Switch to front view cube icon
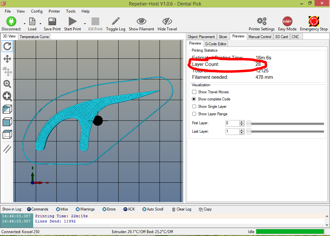The height and width of the screenshot is (236, 330). (x=7, y=122)
